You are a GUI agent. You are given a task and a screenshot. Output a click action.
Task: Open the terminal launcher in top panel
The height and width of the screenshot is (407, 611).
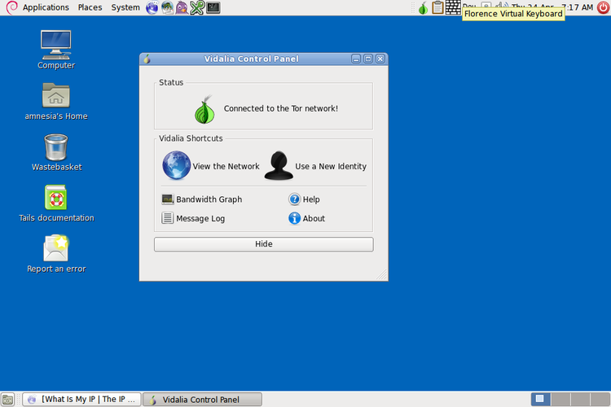[213, 8]
